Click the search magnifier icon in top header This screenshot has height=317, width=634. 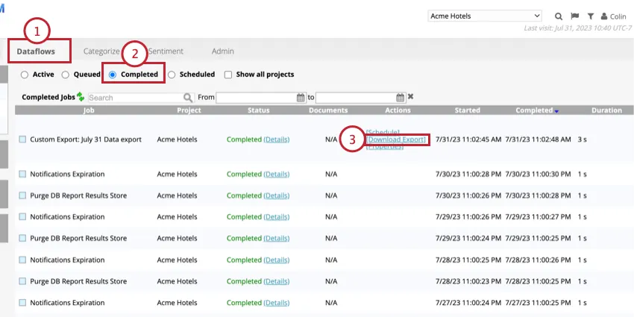pos(559,16)
